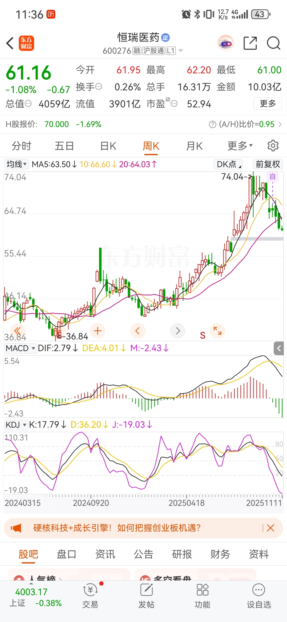Select the 周K tab
The width and height of the screenshot is (287, 622).
[151, 146]
